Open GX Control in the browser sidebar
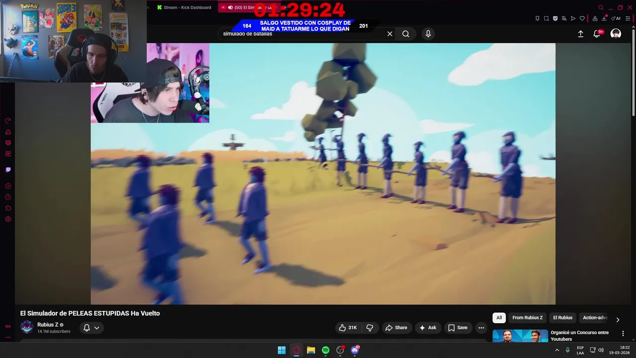 (8, 121)
